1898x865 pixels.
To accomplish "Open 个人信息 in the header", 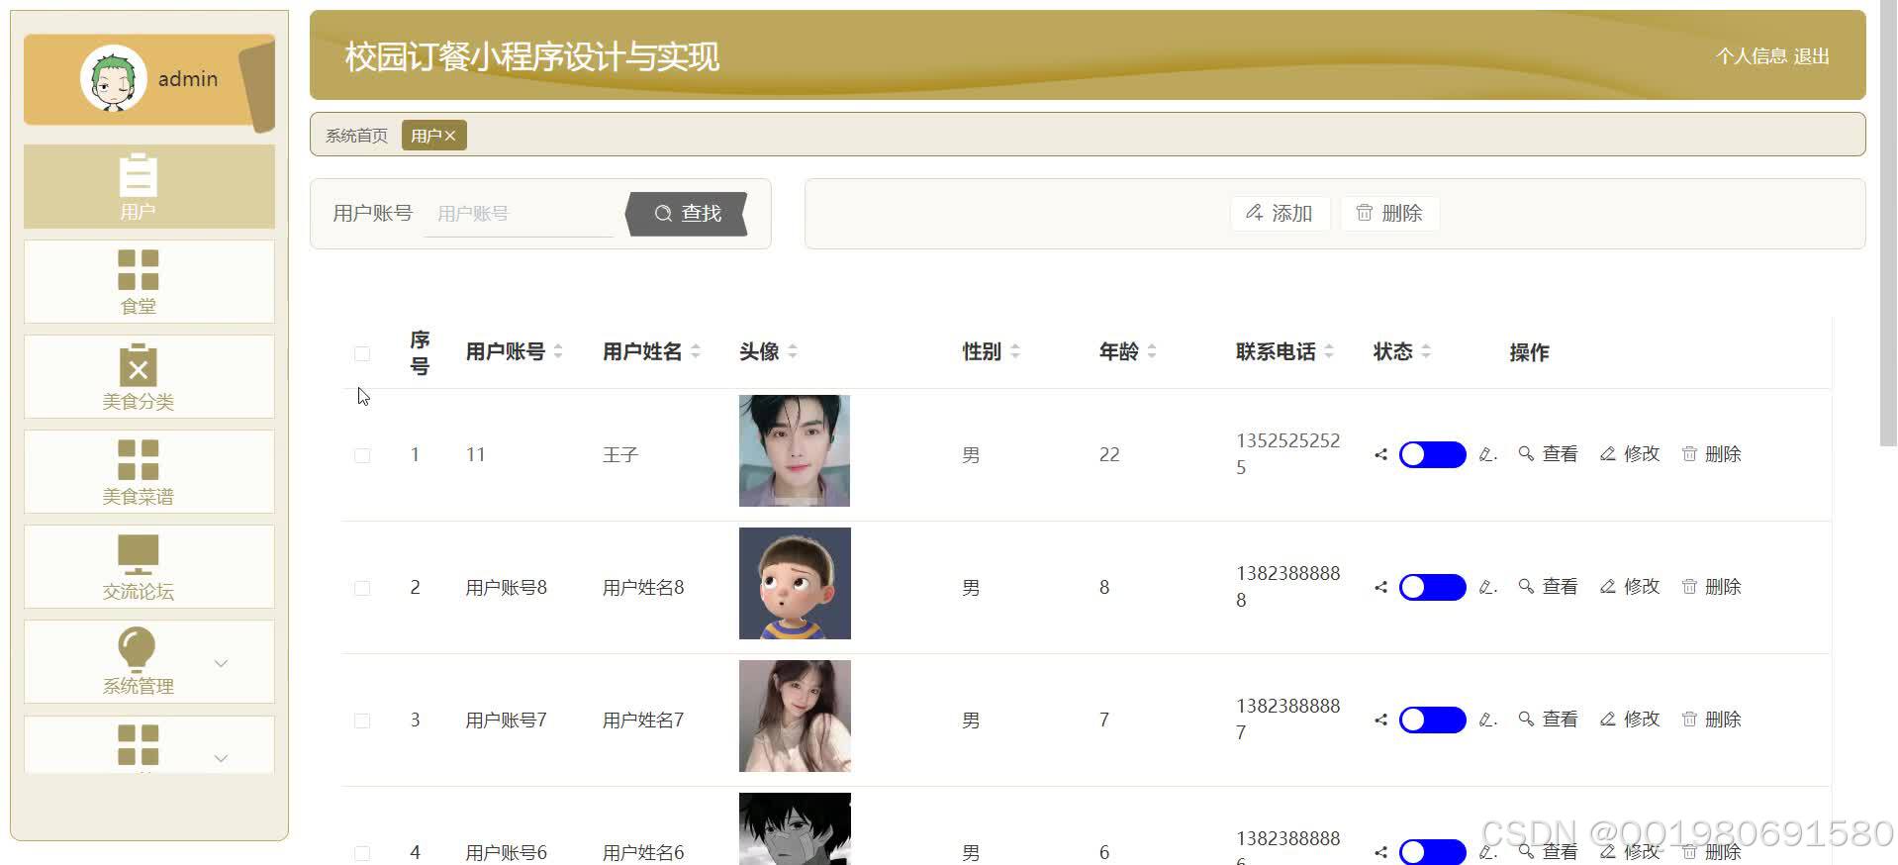I will point(1751,56).
